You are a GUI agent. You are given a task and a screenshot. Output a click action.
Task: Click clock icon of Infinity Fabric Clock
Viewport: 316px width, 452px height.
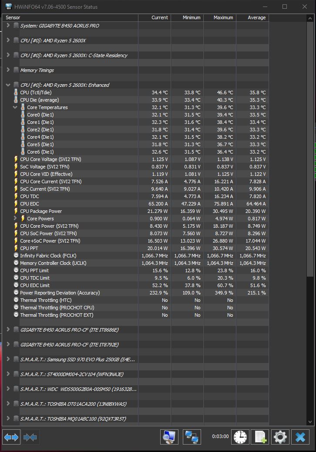coord(16,255)
